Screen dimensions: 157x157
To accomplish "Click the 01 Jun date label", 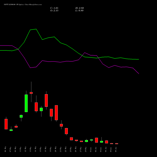I will coord(91,149).
